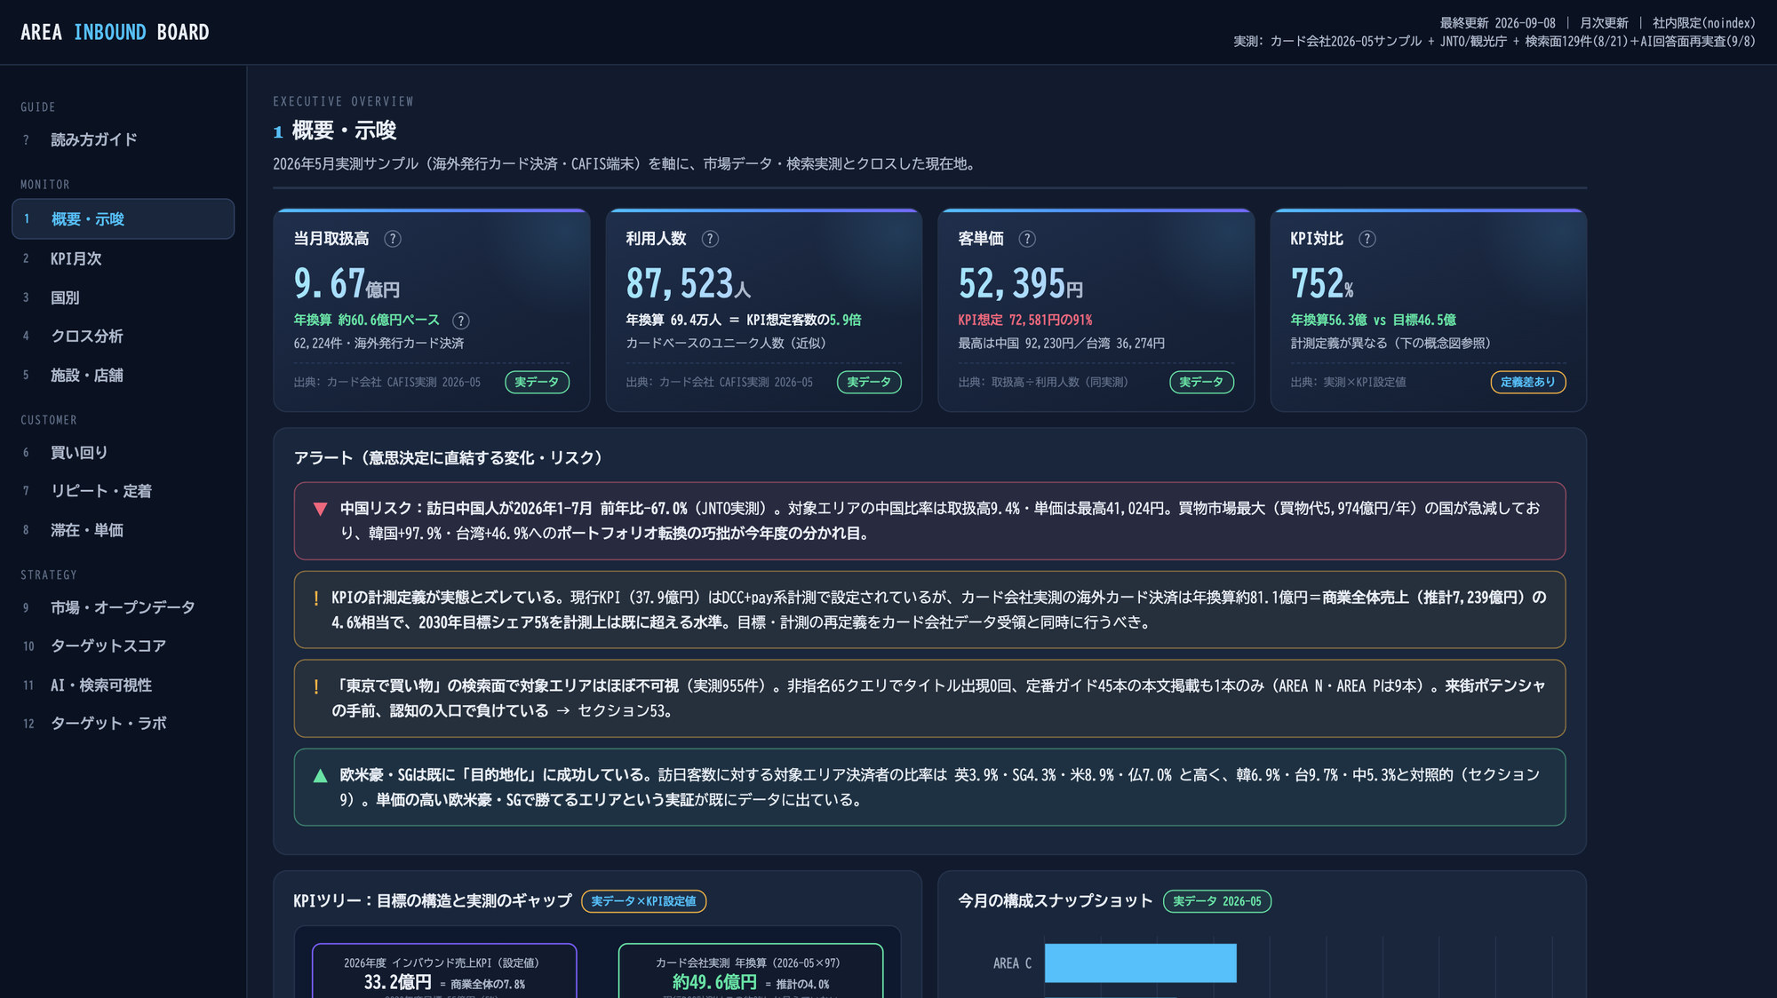Select ターゲットスコア sidebar item
Image resolution: width=1777 pixels, height=998 pixels.
[x=123, y=646]
